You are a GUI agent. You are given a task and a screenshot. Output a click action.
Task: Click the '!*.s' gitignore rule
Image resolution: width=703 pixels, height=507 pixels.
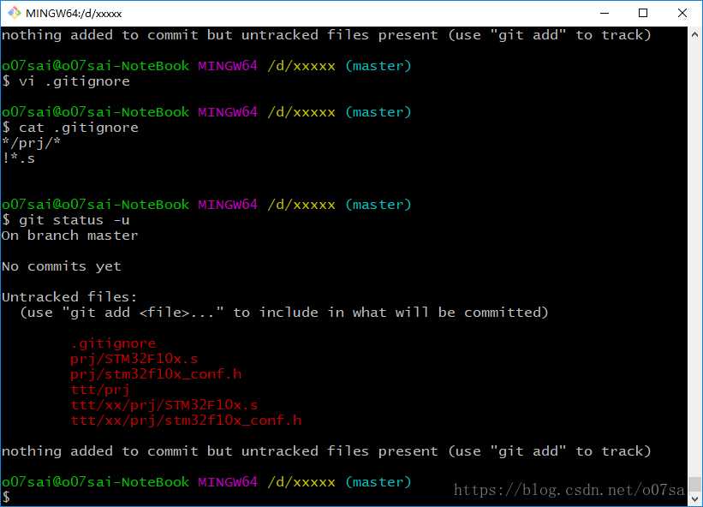[x=18, y=158]
